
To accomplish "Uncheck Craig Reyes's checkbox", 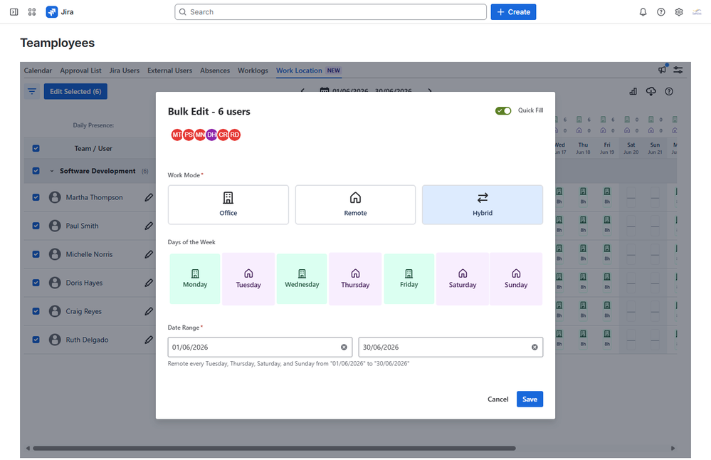I will click(36, 311).
